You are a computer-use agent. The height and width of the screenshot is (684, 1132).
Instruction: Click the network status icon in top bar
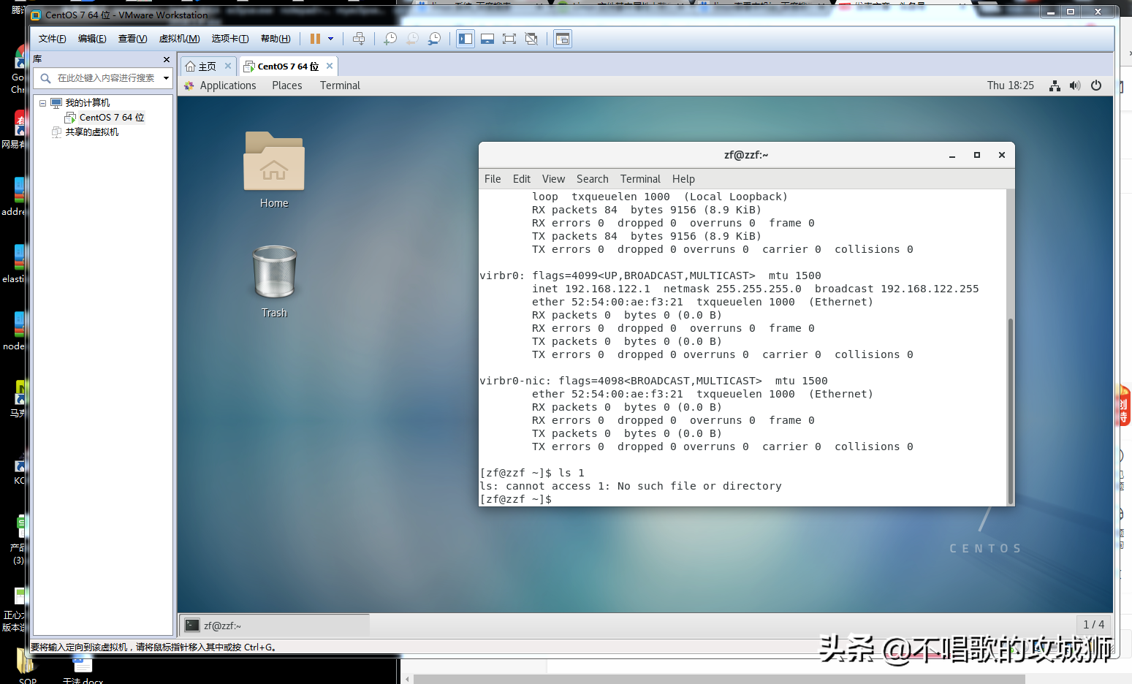pos(1055,85)
